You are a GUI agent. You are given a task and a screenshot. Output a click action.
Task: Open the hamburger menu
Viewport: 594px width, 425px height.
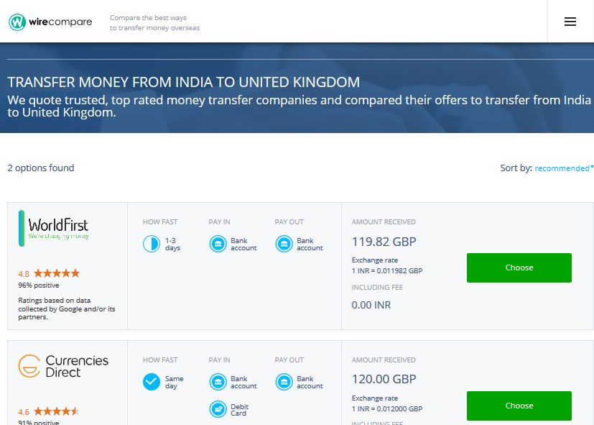pos(570,22)
